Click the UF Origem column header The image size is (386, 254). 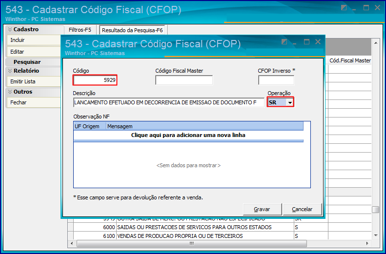tap(90, 126)
